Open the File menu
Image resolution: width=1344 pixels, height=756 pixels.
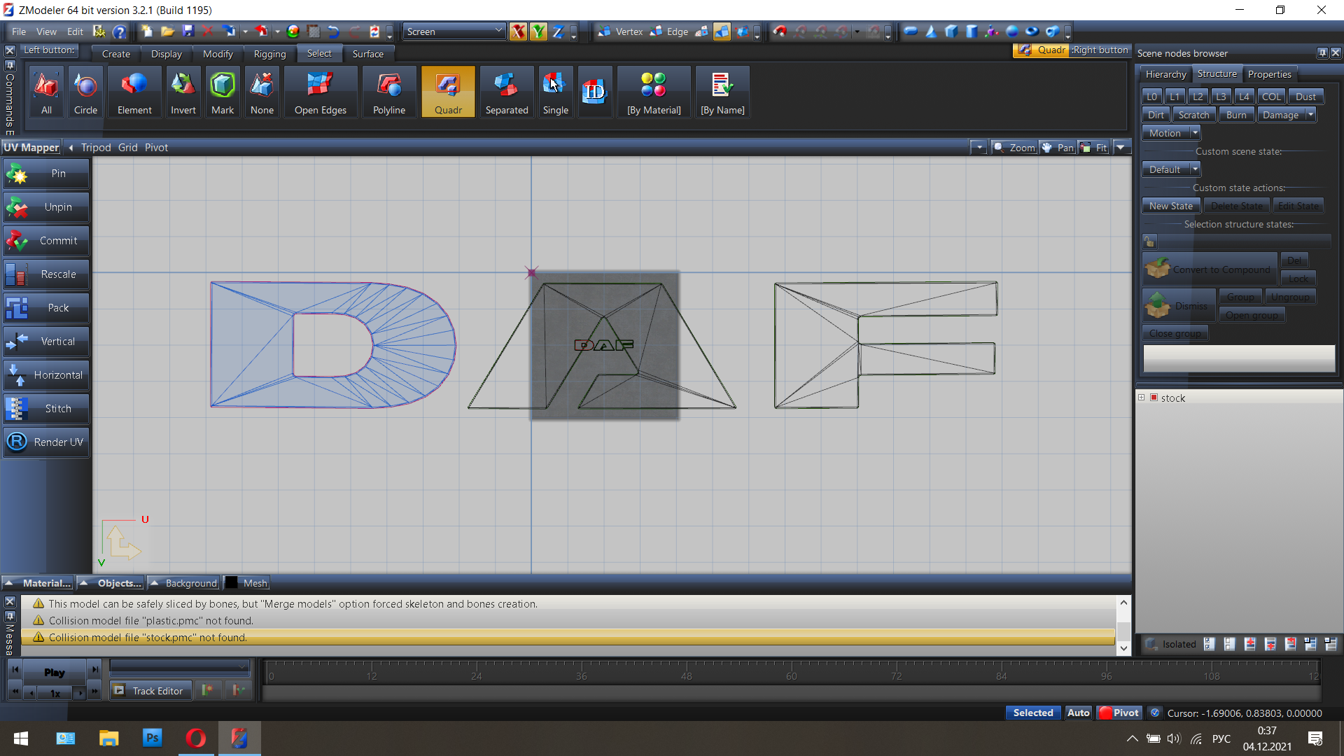click(19, 31)
